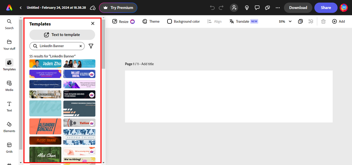Image resolution: width=352 pixels, height=165 pixels.
Task: Open Search in the left sidebar
Action: (9, 24)
